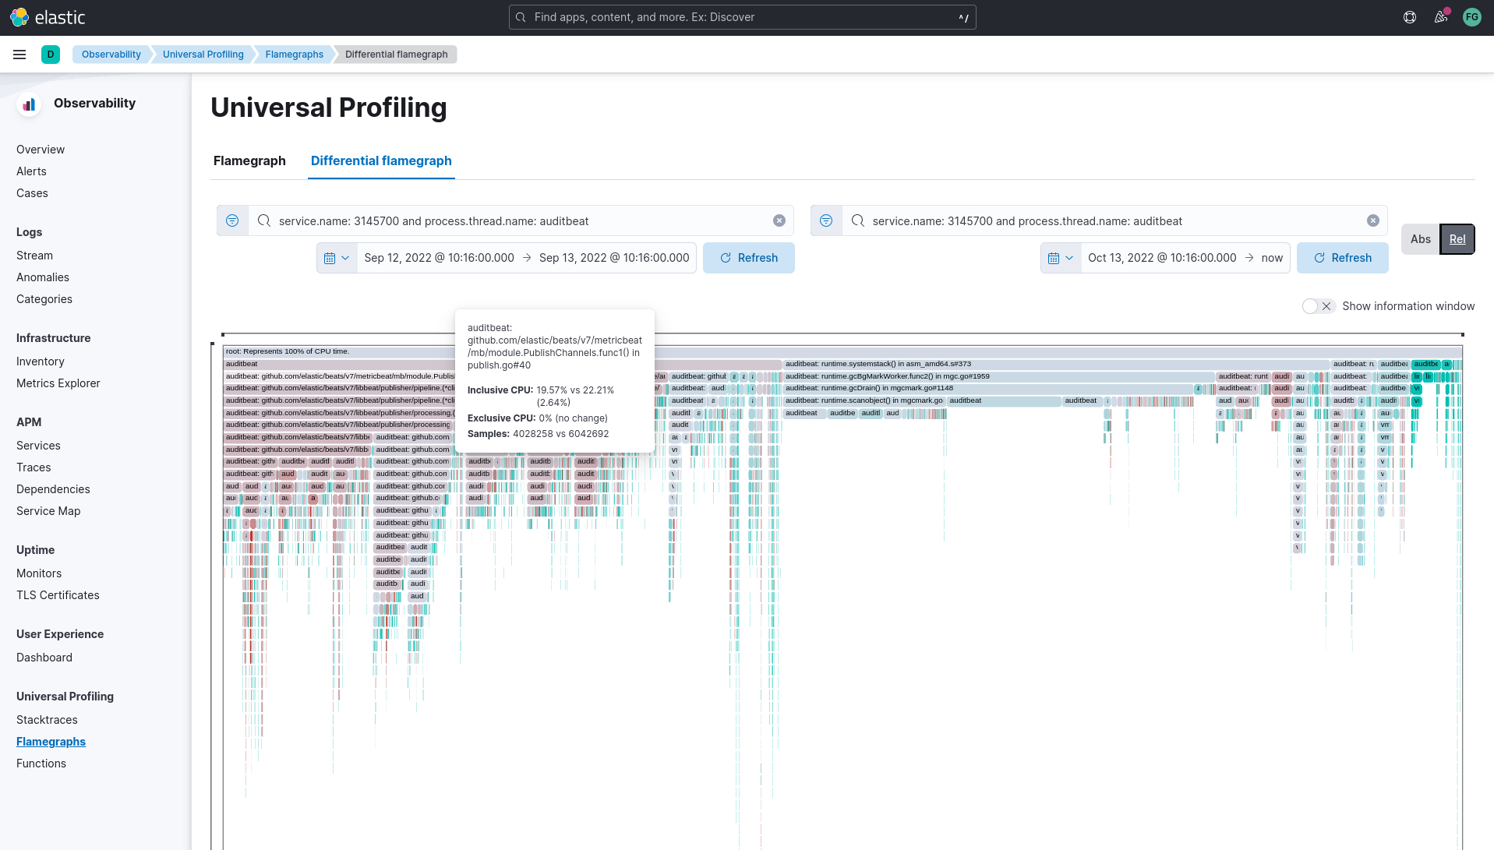Select Rel comparison mode
The image size is (1494, 850).
(x=1457, y=239)
